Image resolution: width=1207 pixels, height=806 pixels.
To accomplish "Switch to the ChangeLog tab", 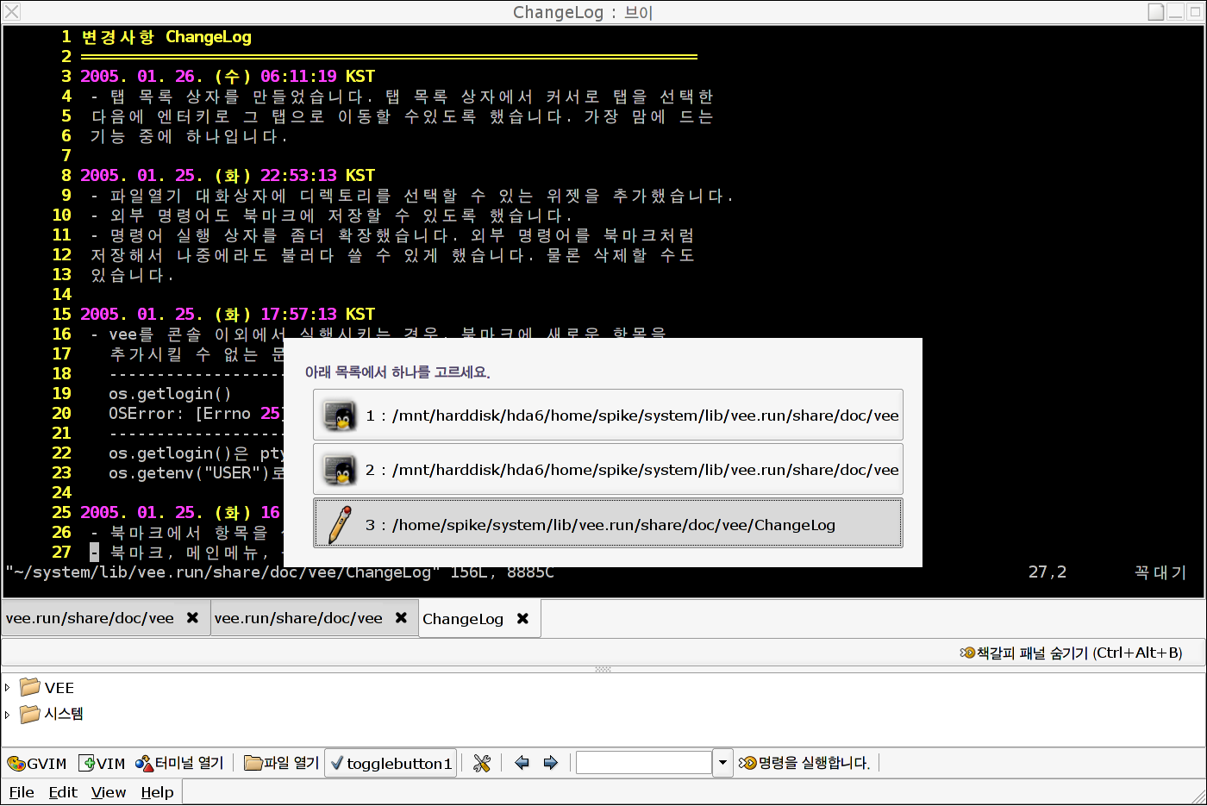I will tap(463, 619).
